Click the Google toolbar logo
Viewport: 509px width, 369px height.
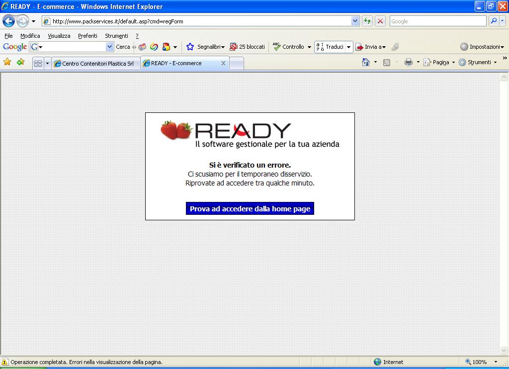15,47
